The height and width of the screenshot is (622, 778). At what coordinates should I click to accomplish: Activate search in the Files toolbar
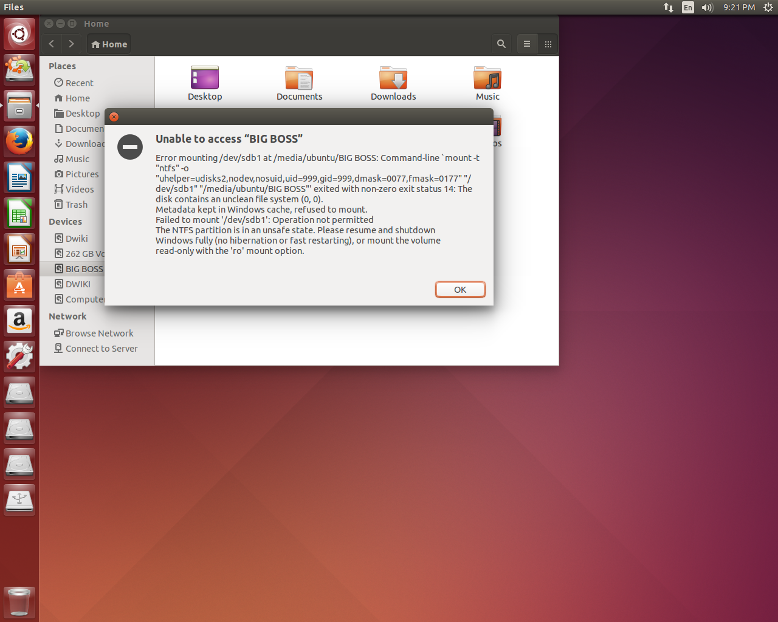tap(501, 44)
